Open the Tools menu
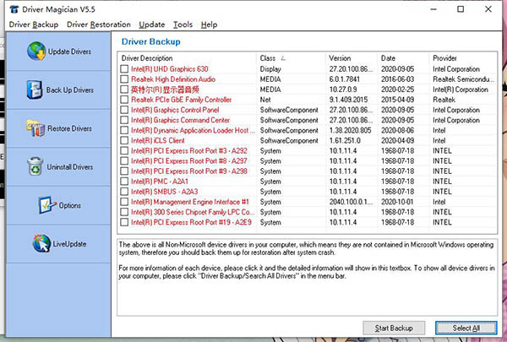Image resolution: width=507 pixels, height=342 pixels. [x=183, y=24]
